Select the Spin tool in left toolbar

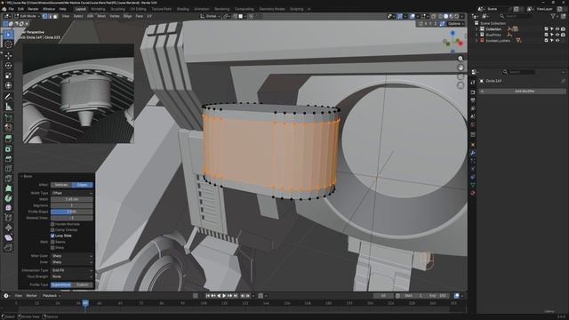coord(8,198)
